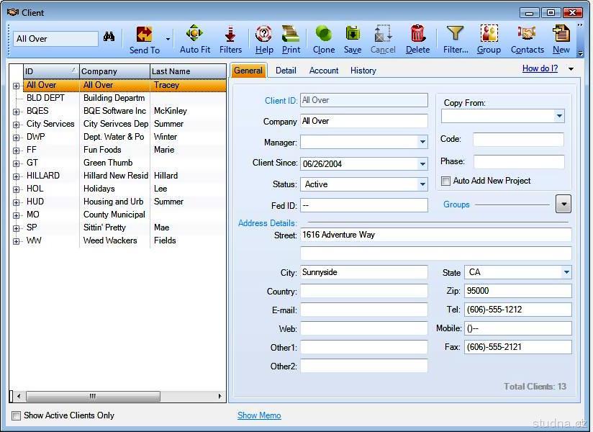Expand the State dropdown list
Viewport: 593px width, 432px height.
click(x=566, y=272)
